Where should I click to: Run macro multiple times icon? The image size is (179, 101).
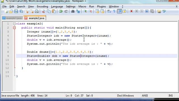(x=147, y=11)
